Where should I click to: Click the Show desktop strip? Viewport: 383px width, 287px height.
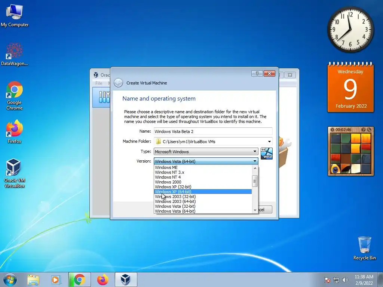point(380,280)
